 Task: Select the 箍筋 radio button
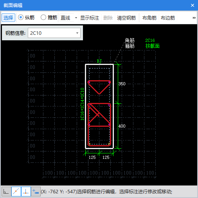tap(43, 17)
